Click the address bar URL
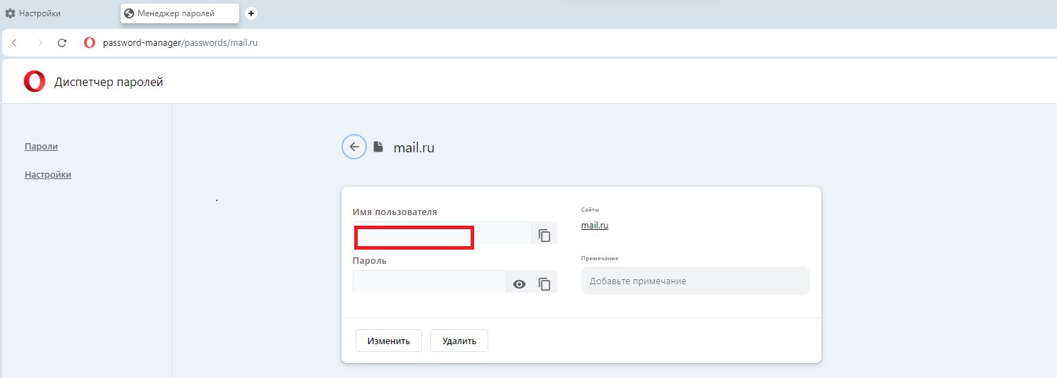 pyautogui.click(x=181, y=43)
